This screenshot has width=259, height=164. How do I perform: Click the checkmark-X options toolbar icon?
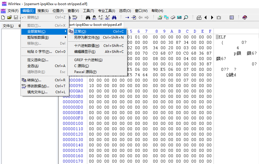(x=199, y=18)
